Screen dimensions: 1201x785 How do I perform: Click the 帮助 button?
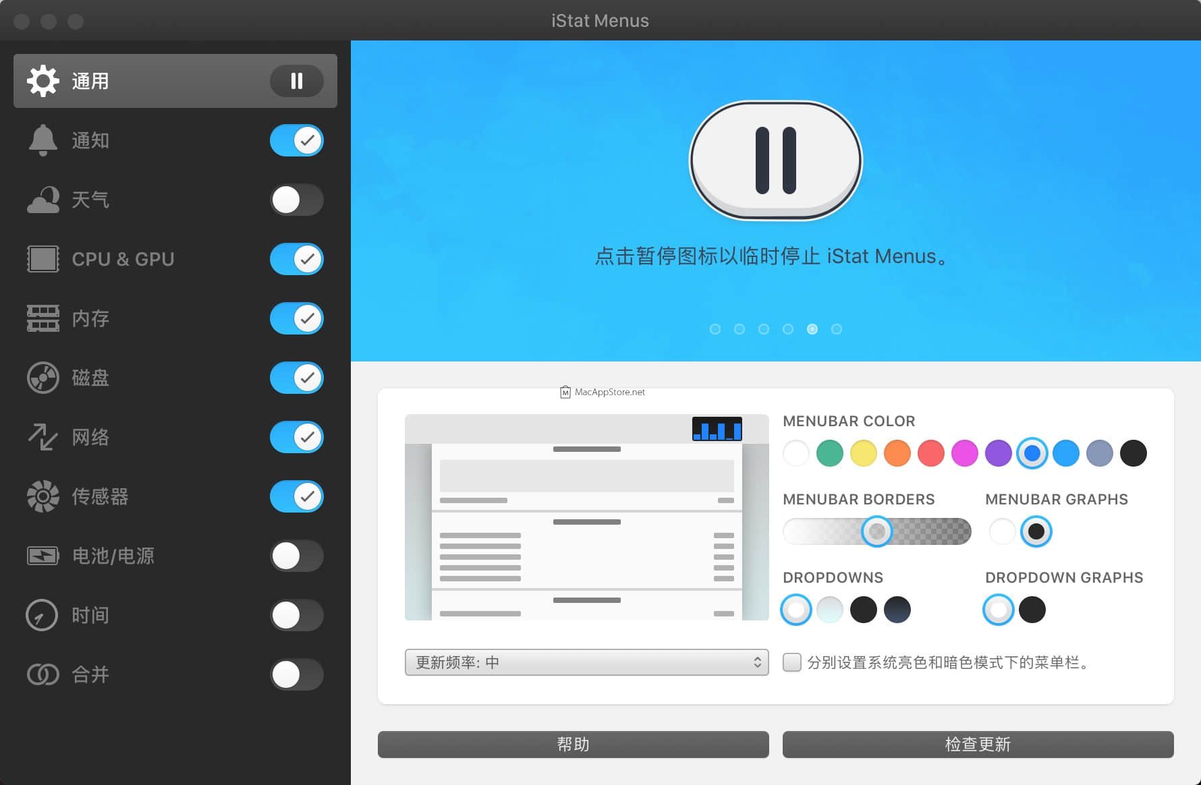point(573,745)
